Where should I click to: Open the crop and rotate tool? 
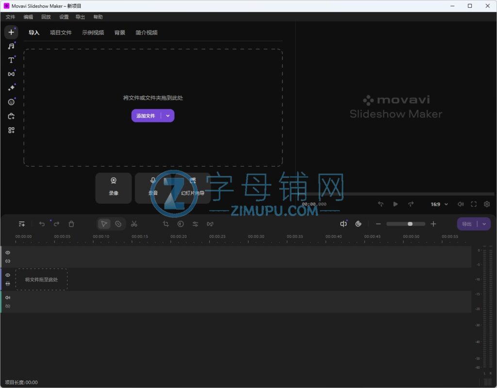coord(166,224)
